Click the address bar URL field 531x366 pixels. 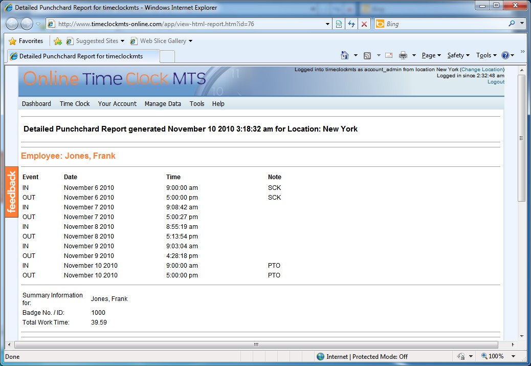(186, 24)
